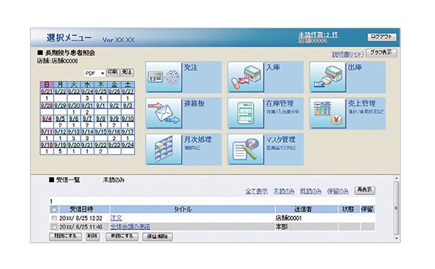Open the 注文 message link
The height and width of the screenshot is (269, 435).
pyautogui.click(x=116, y=219)
